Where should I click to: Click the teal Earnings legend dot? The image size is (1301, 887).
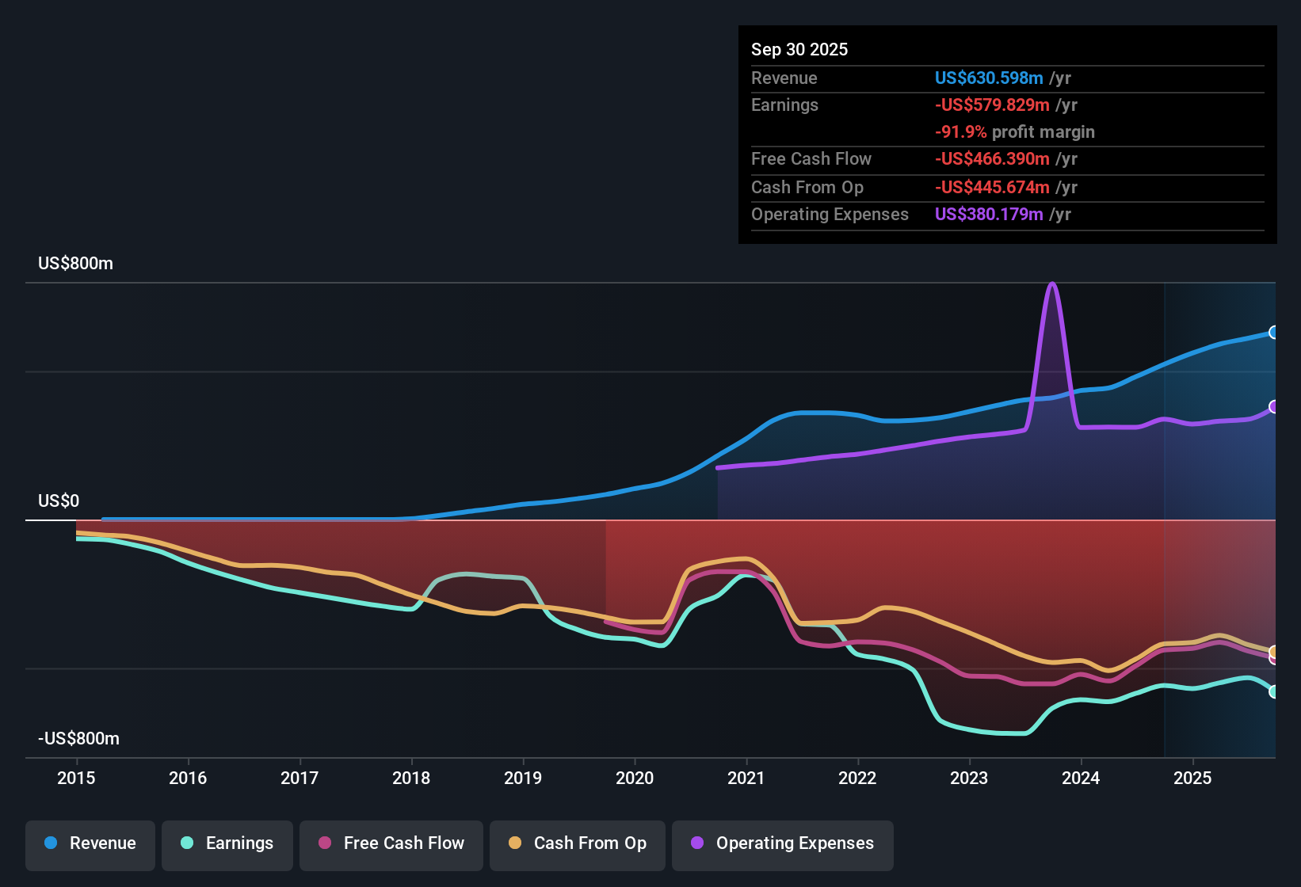click(188, 843)
